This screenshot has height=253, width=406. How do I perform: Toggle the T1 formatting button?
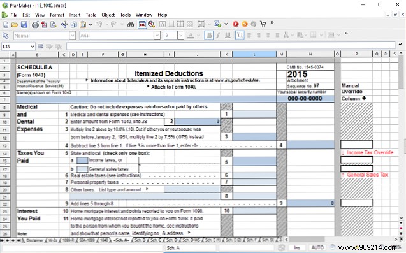click(x=240, y=35)
